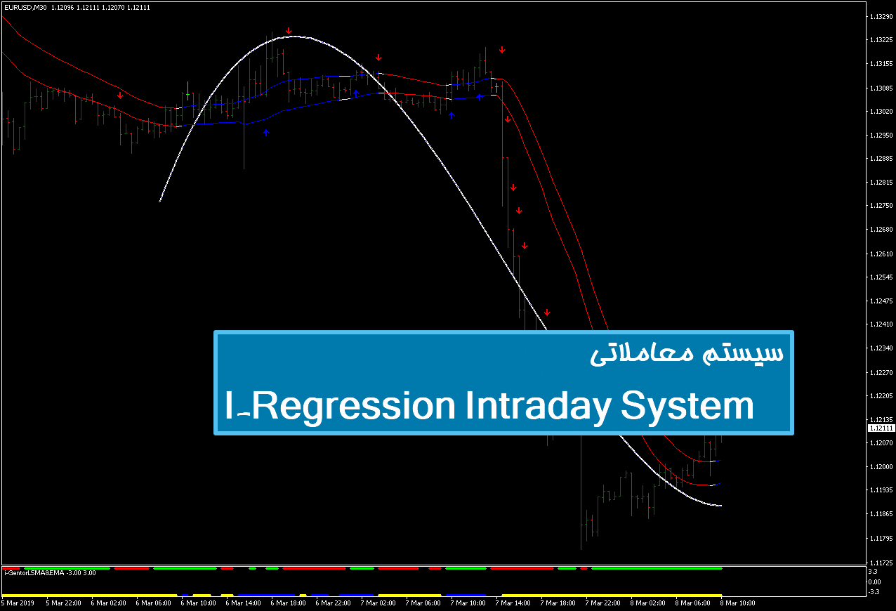Click the blue up-arrow buy signal icon

pyautogui.click(x=265, y=131)
